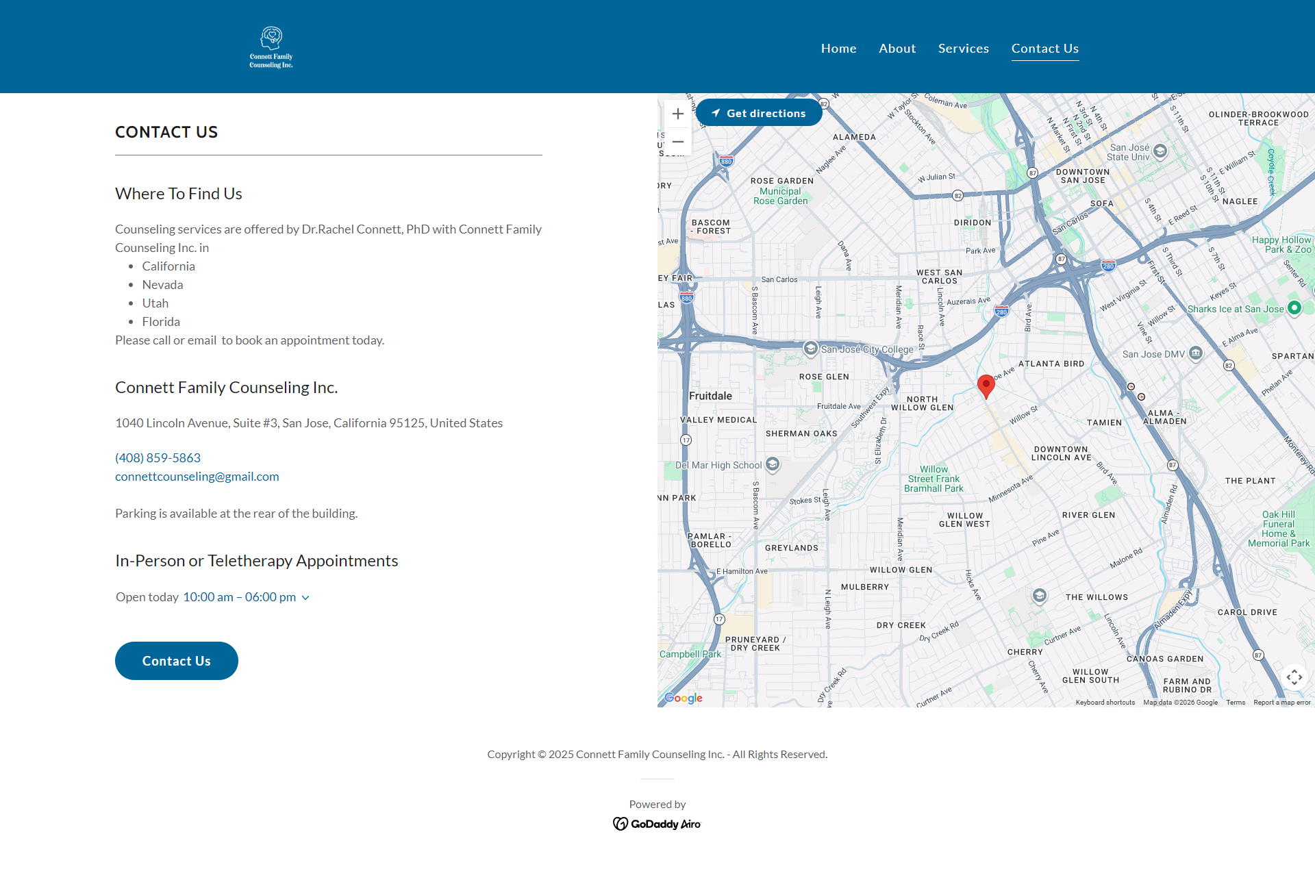Viewport: 1315px width, 869px height.
Task: Click the Florida list item
Action: tap(161, 322)
